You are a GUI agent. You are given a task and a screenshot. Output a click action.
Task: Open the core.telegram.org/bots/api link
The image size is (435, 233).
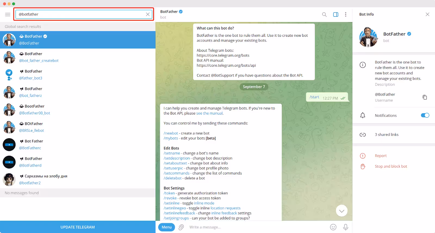pyautogui.click(x=226, y=66)
